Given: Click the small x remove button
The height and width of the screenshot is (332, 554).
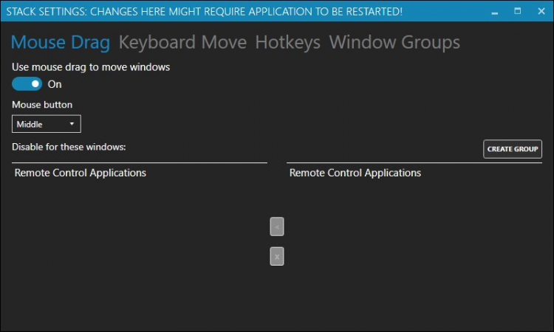Looking at the screenshot, I should point(277,257).
